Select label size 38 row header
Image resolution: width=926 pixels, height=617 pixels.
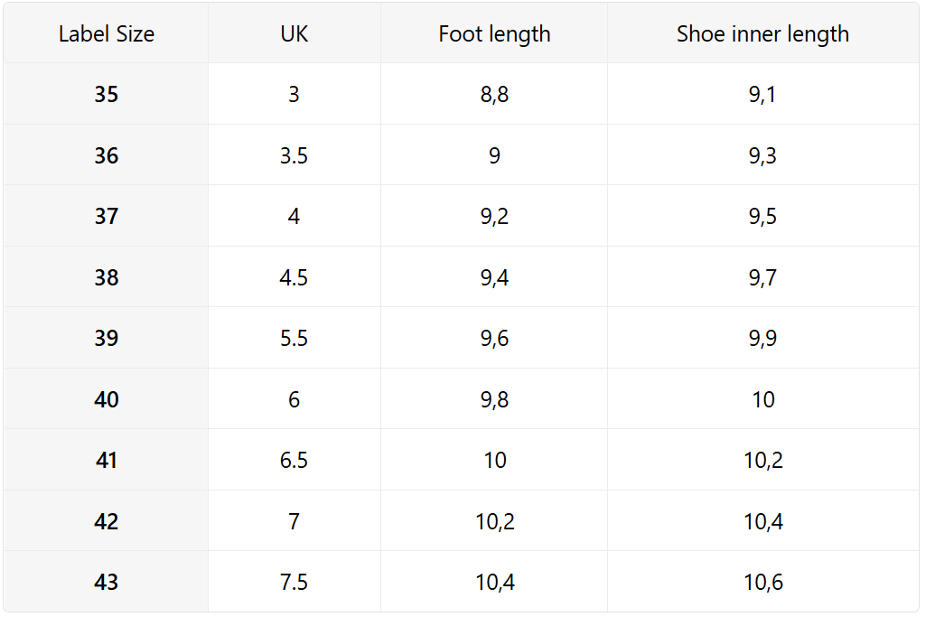pyautogui.click(x=107, y=277)
